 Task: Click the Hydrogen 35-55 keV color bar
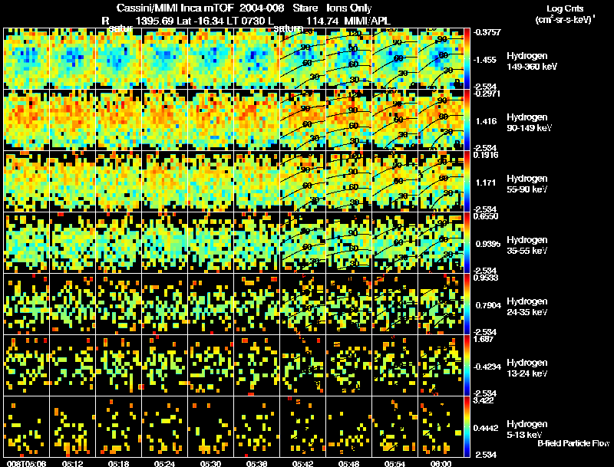[467, 243]
